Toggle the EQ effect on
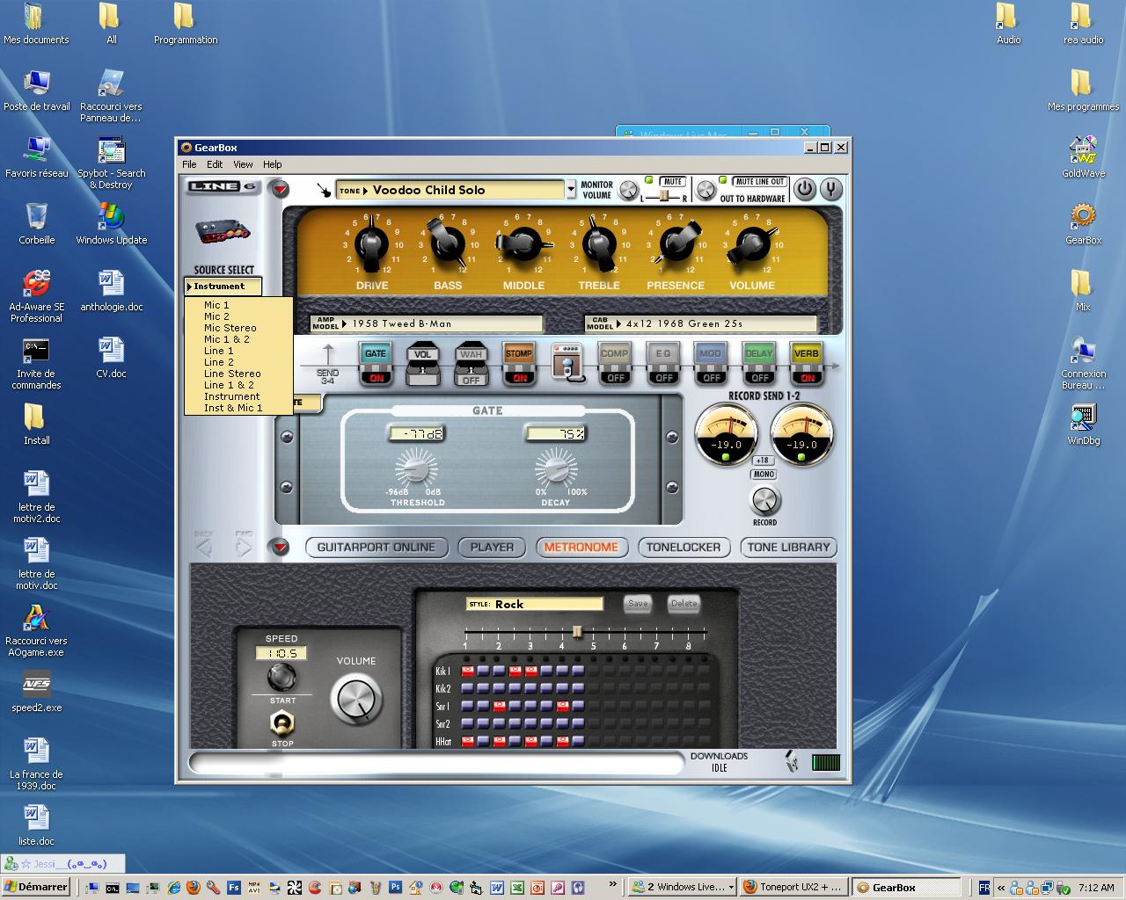The height and width of the screenshot is (900, 1126). [x=662, y=364]
